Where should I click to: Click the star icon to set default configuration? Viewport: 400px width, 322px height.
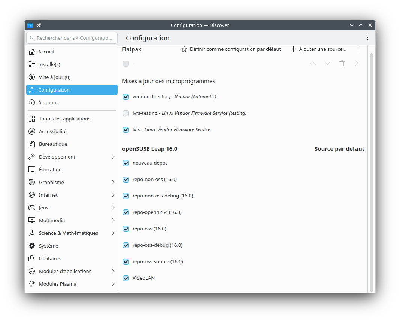184,49
